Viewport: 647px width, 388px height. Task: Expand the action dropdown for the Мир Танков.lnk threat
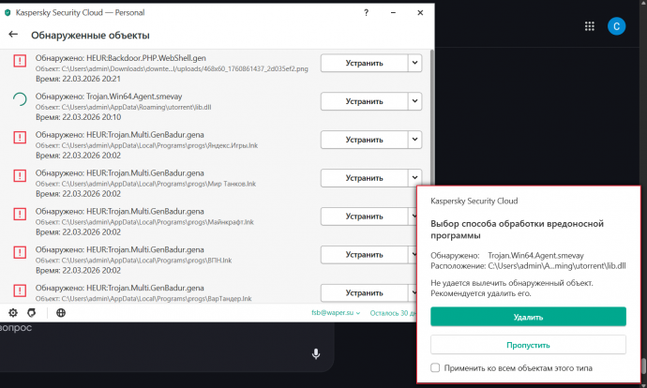click(x=415, y=177)
